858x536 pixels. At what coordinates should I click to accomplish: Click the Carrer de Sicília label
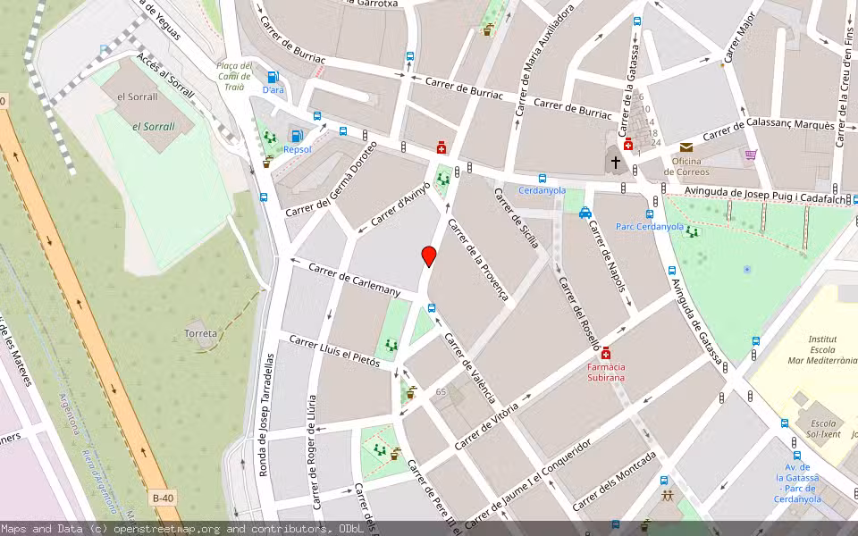pyautogui.click(x=517, y=218)
